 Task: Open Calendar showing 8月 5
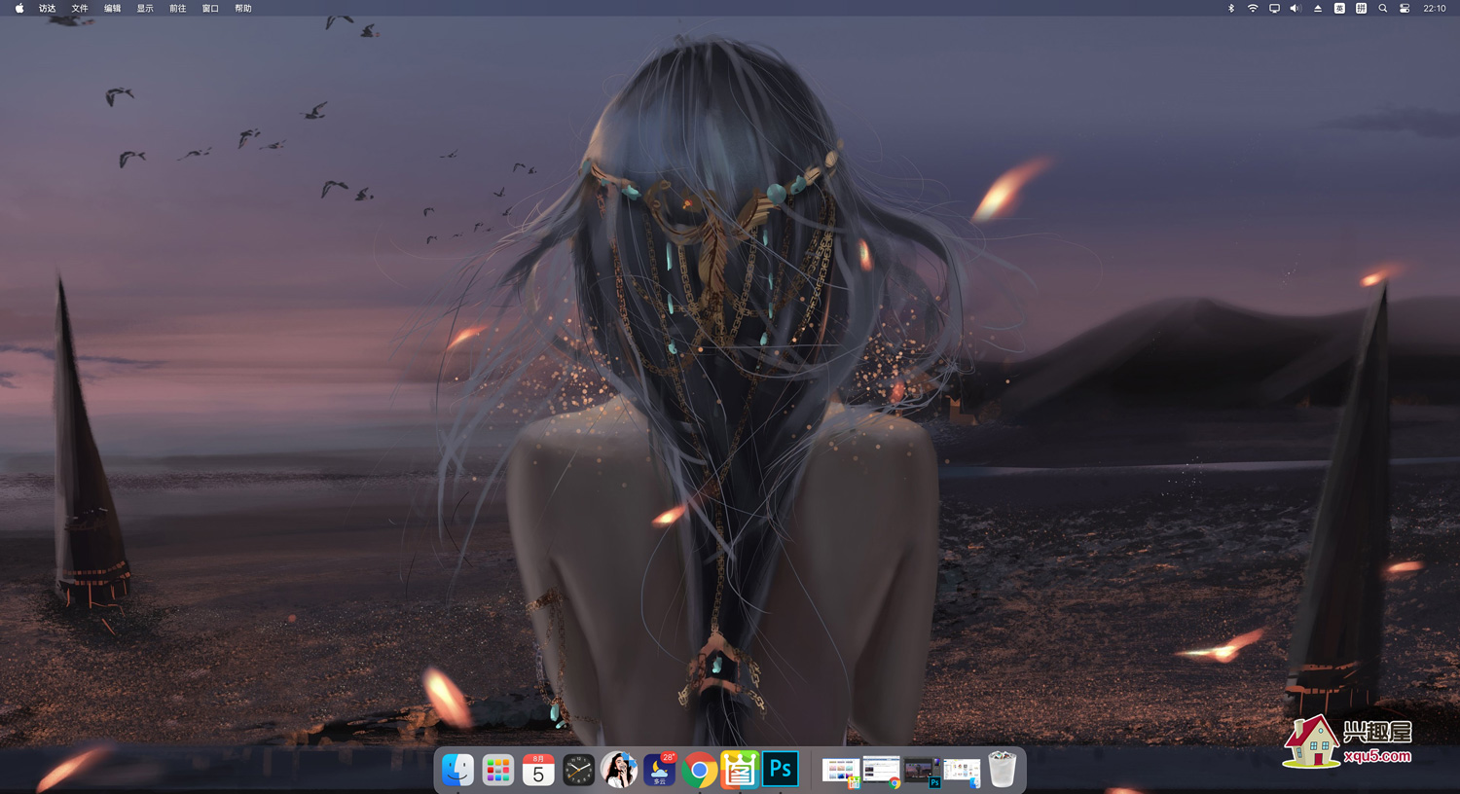pyautogui.click(x=538, y=770)
